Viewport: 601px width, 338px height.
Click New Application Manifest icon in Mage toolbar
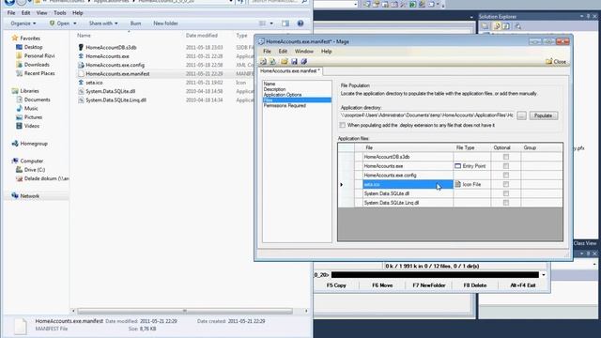pos(263,61)
